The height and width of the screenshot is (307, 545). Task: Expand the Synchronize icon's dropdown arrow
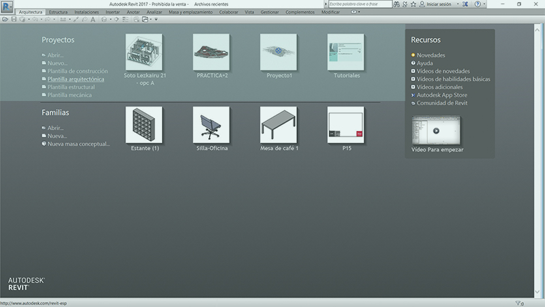[29, 20]
